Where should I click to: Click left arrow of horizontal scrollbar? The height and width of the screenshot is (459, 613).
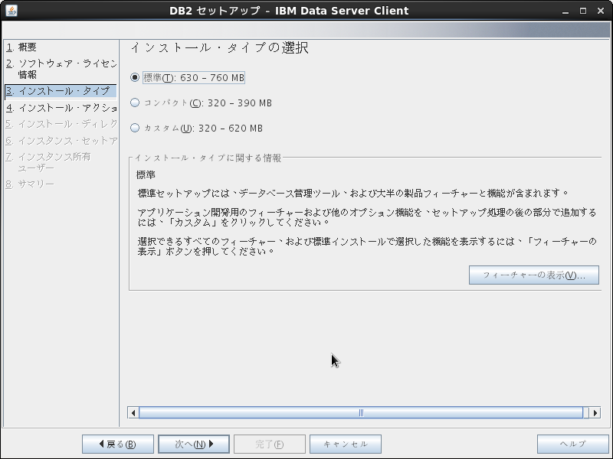133,412
